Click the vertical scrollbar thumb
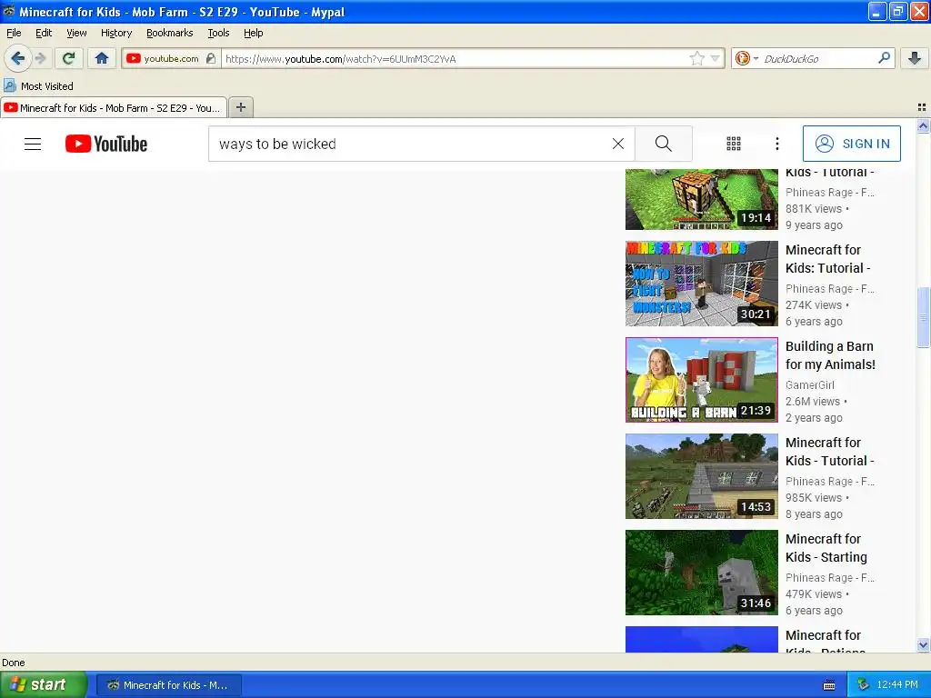This screenshot has height=698, width=931. (x=923, y=317)
